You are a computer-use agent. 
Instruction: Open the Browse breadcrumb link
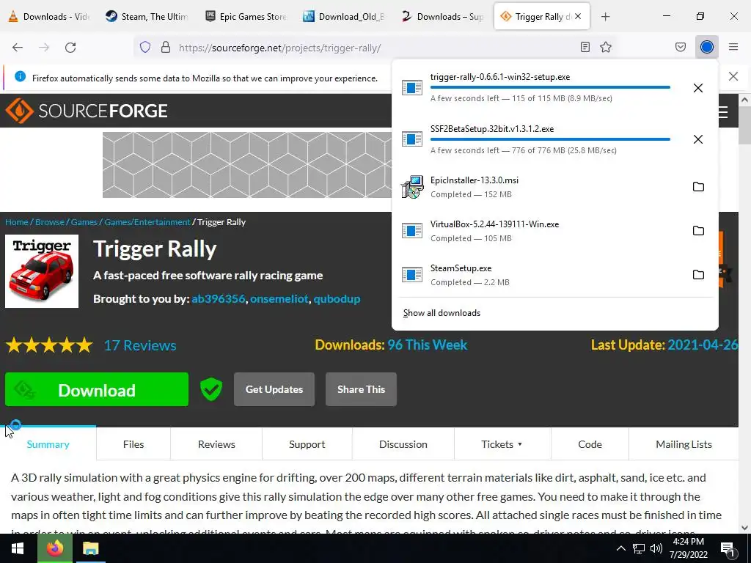click(x=50, y=222)
